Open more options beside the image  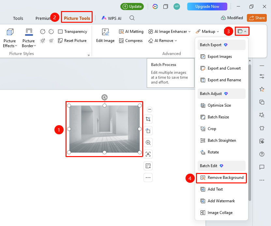click(148, 178)
